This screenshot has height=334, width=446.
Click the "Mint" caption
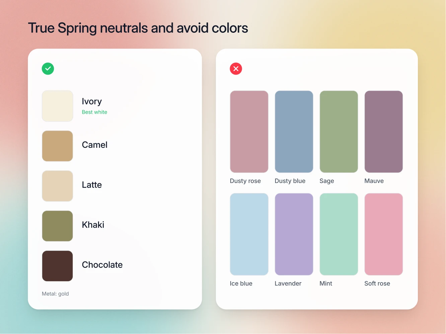326,284
